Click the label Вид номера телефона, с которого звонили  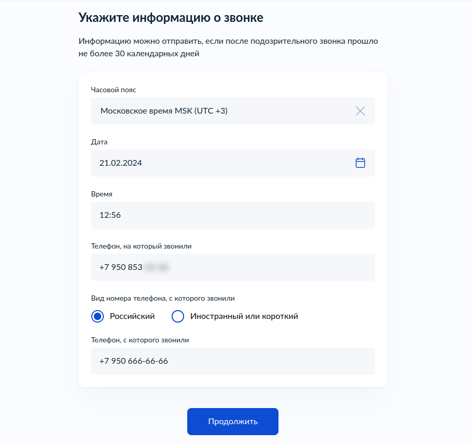163,298
